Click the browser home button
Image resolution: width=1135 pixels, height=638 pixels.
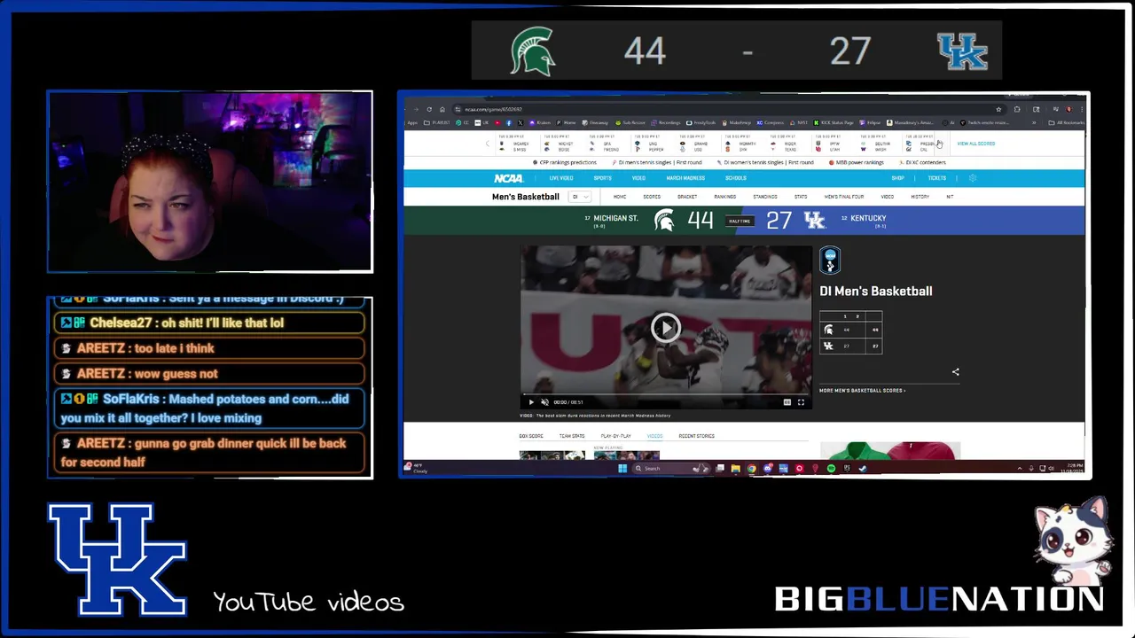coord(442,109)
